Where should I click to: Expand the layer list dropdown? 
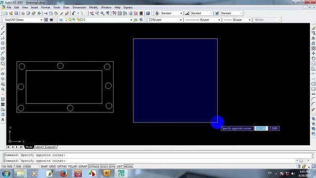point(131,20)
